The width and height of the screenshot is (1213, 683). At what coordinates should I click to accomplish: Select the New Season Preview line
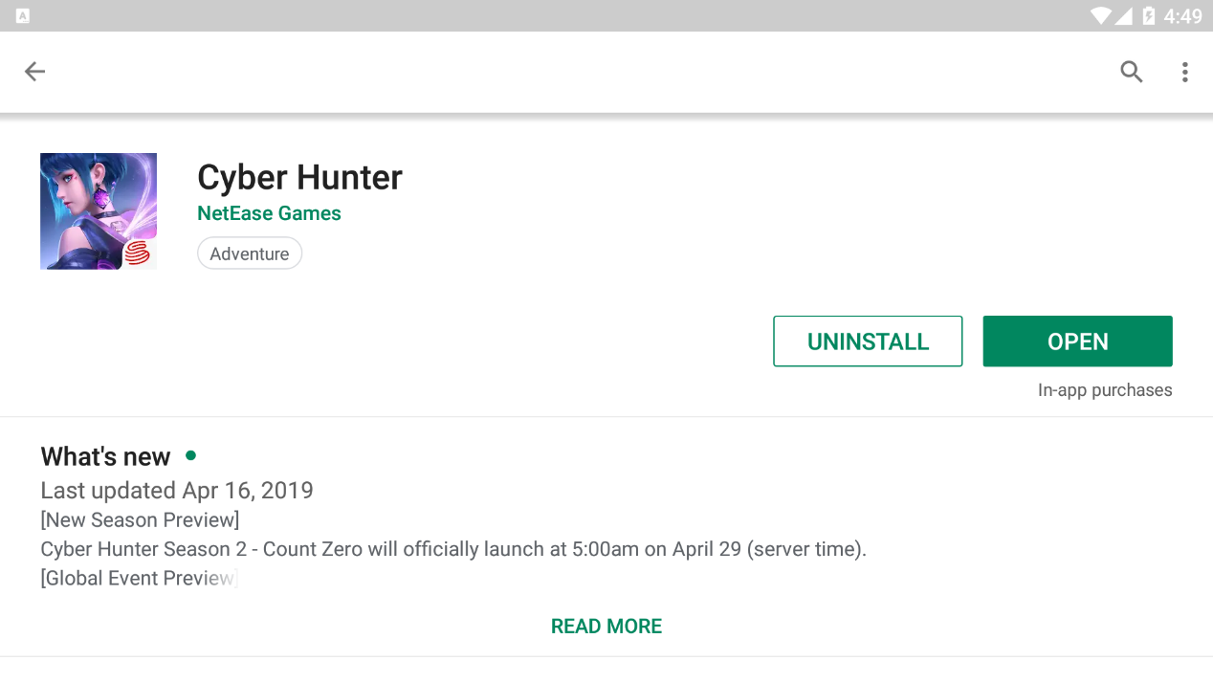coord(140,519)
